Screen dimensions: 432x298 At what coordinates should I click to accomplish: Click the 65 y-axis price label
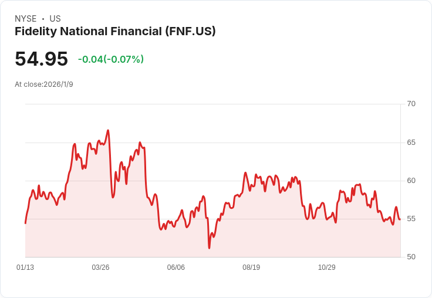click(411, 143)
